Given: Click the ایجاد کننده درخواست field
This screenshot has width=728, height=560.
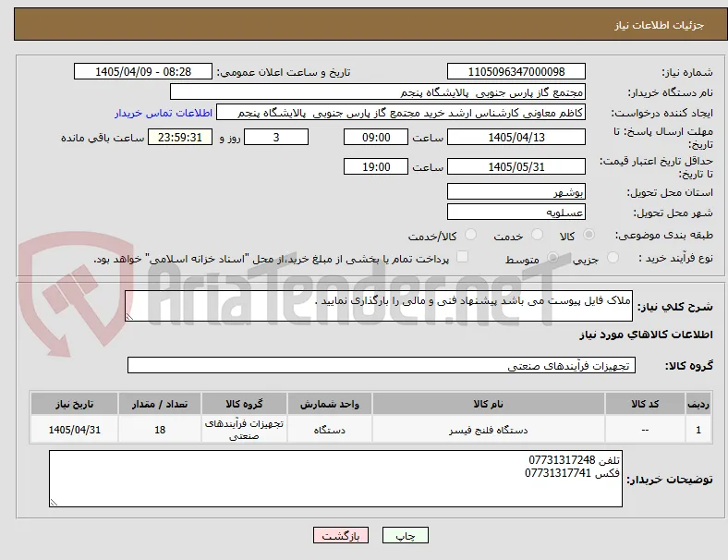Looking at the screenshot, I should point(401,113).
